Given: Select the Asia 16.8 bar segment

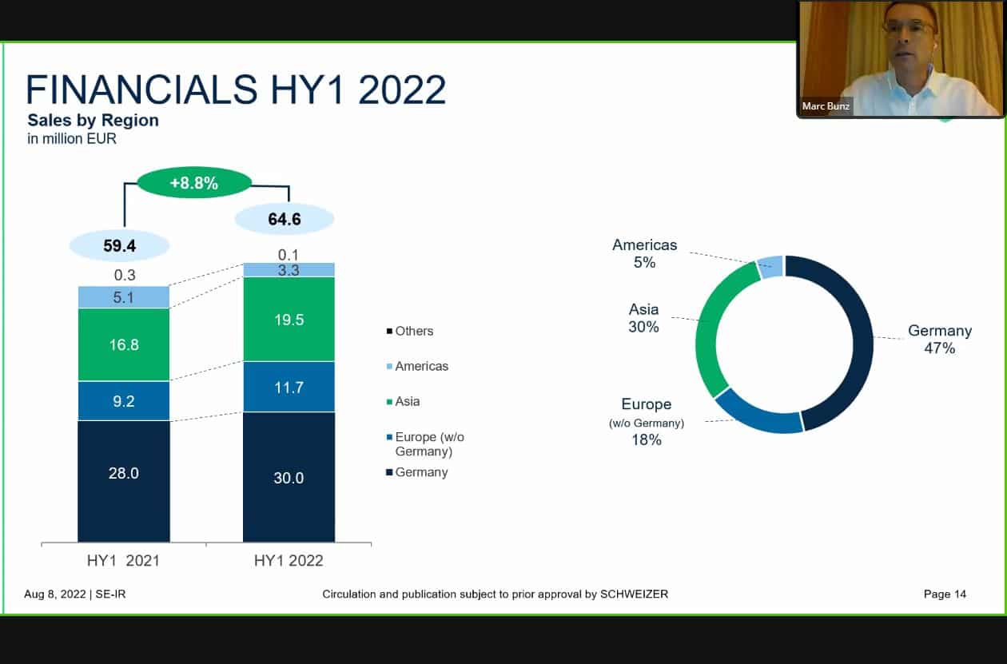Looking at the screenshot, I should tap(124, 344).
